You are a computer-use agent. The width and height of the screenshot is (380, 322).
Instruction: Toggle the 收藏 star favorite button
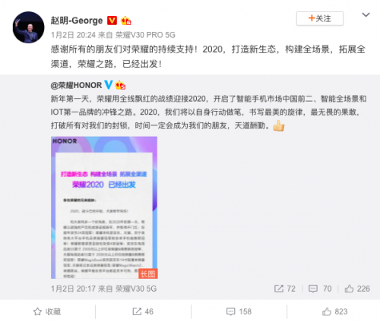point(47,311)
